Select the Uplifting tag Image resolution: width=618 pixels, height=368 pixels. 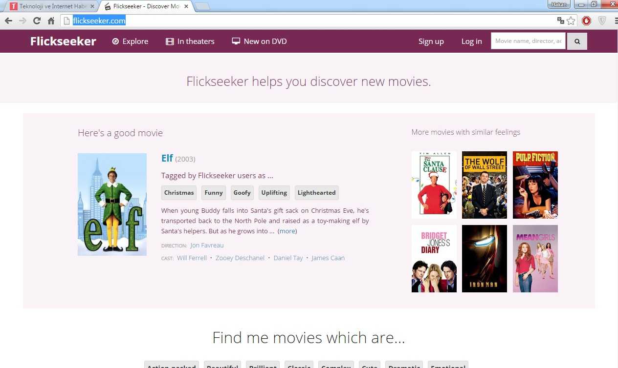274,193
